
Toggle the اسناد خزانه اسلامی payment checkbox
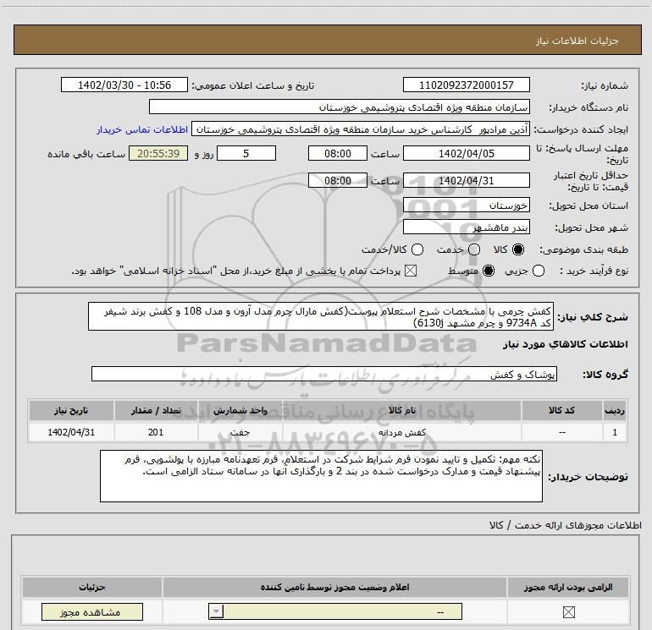[x=411, y=271]
